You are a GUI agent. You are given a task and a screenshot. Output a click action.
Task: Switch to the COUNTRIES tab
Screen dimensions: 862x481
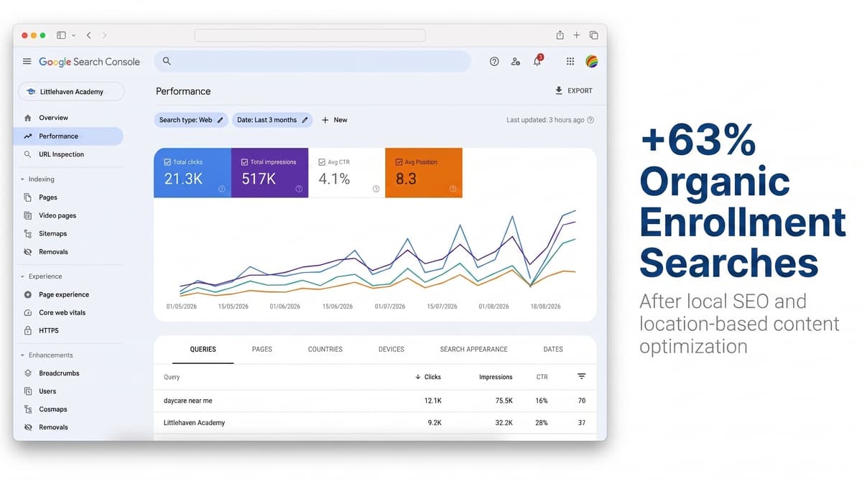325,350
